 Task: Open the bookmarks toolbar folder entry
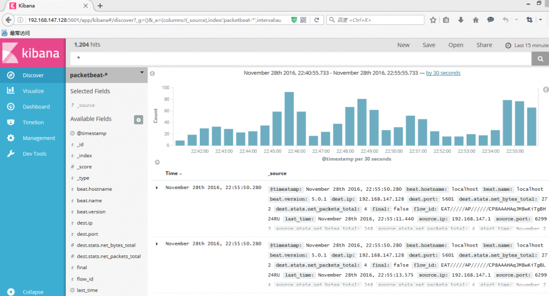[x=16, y=33]
